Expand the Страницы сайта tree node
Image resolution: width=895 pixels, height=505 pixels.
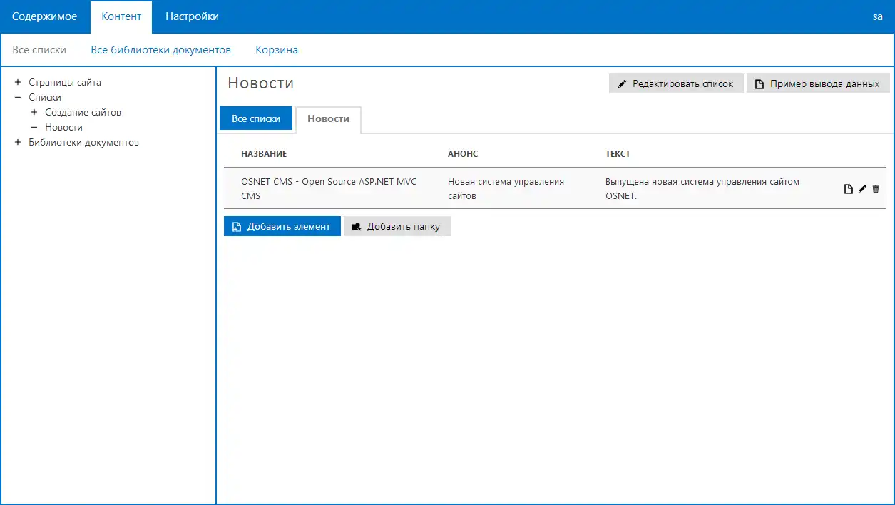point(18,82)
